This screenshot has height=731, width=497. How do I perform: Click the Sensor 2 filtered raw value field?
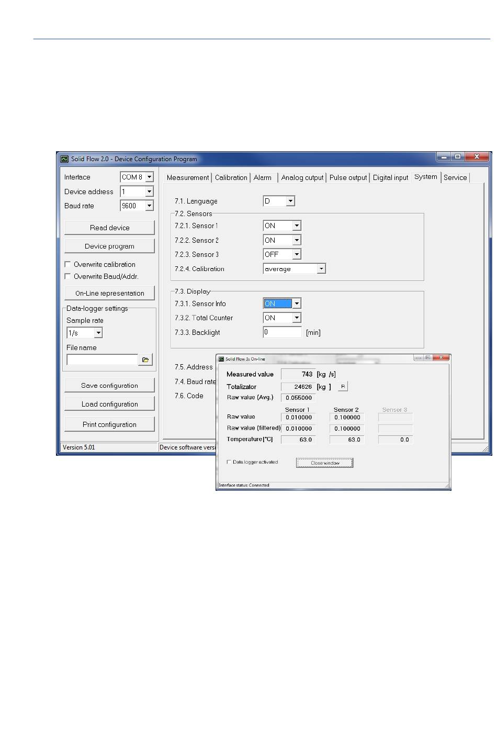[x=347, y=429]
